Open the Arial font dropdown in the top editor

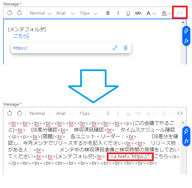coord(66,13)
